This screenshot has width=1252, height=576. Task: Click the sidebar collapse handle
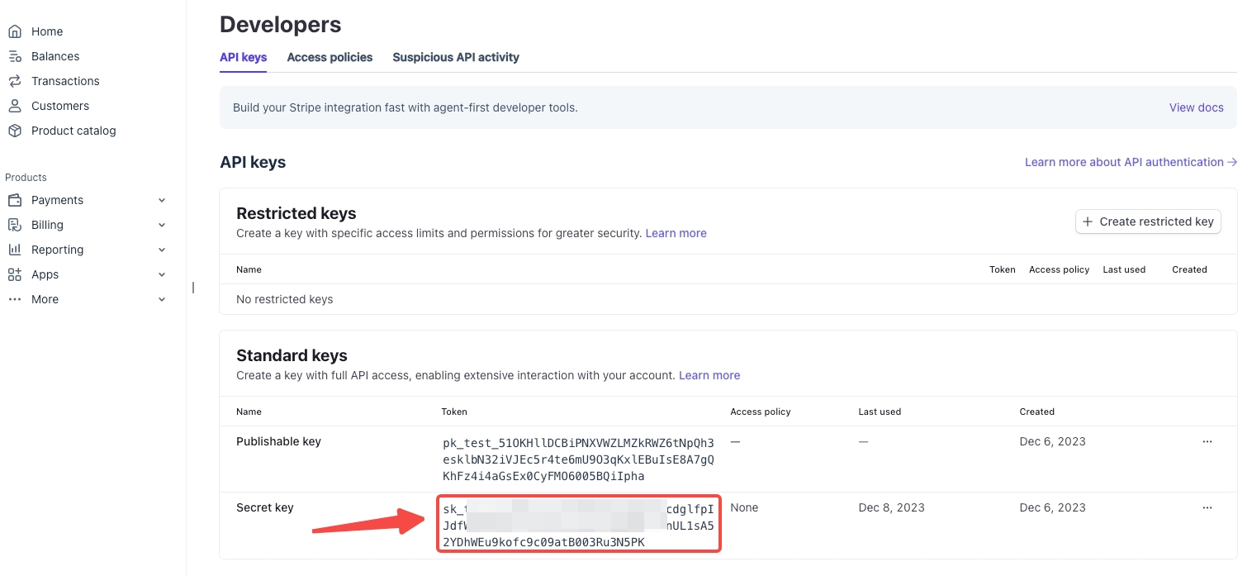193,288
